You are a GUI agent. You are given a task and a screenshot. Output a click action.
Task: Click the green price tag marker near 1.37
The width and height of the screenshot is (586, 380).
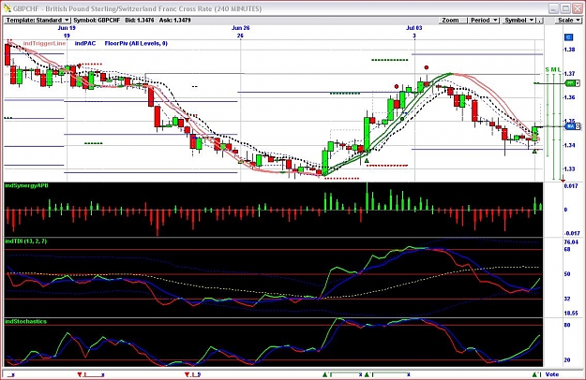coord(570,83)
